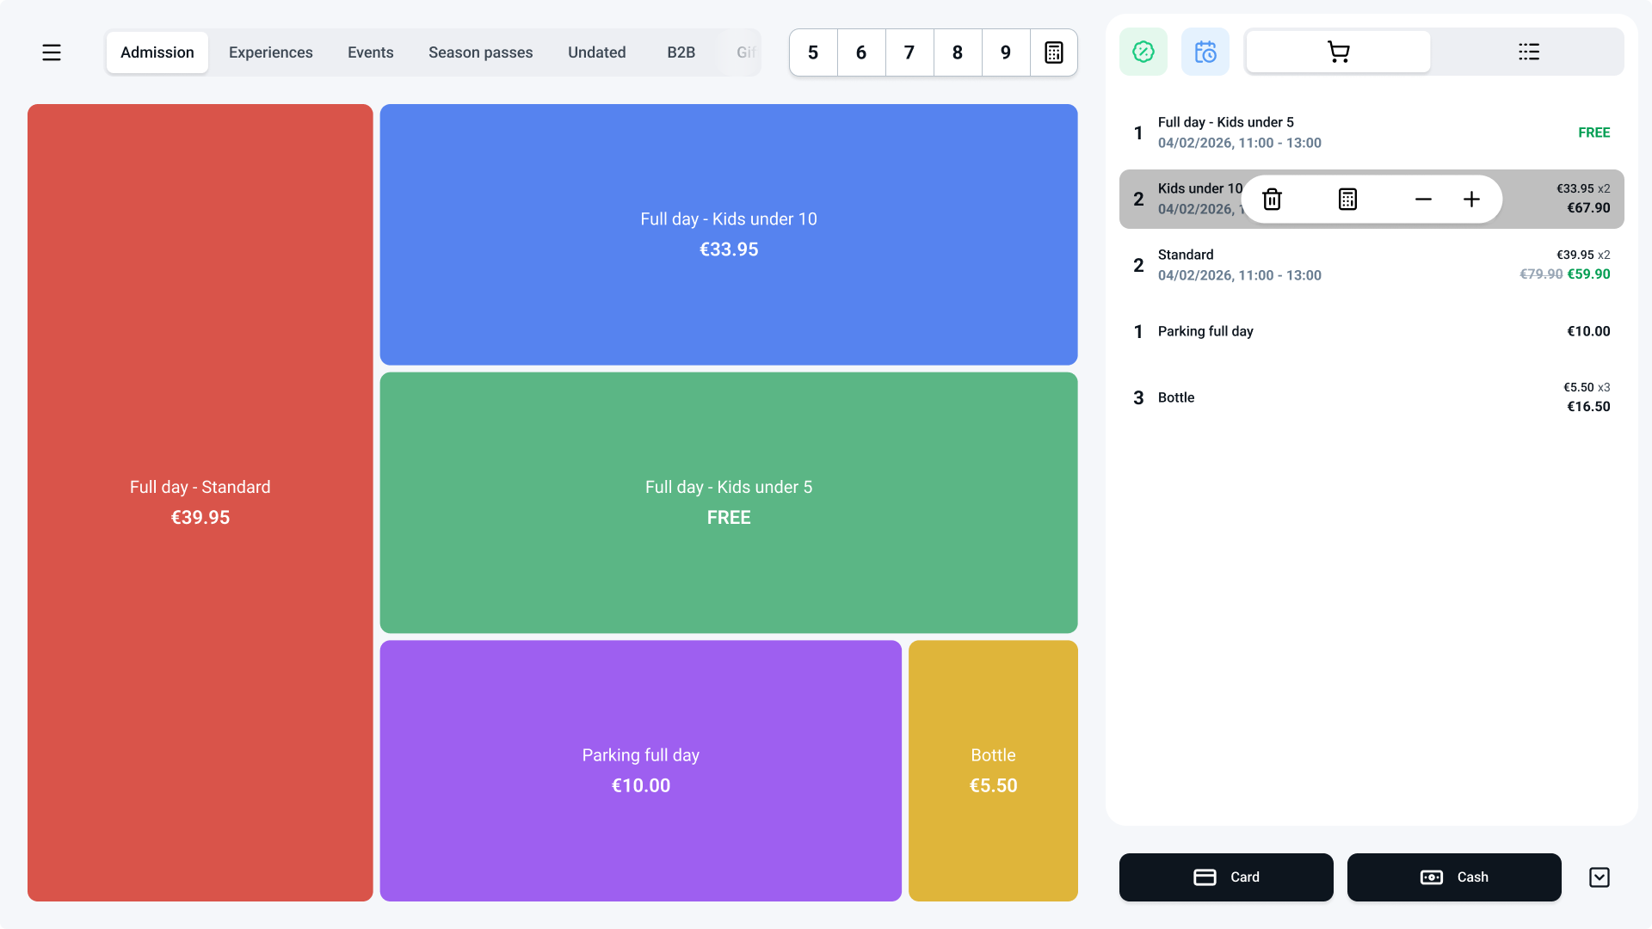Viewport: 1652px width, 929px height.
Task: Click the blue calendar clock icon
Action: pyautogui.click(x=1205, y=52)
